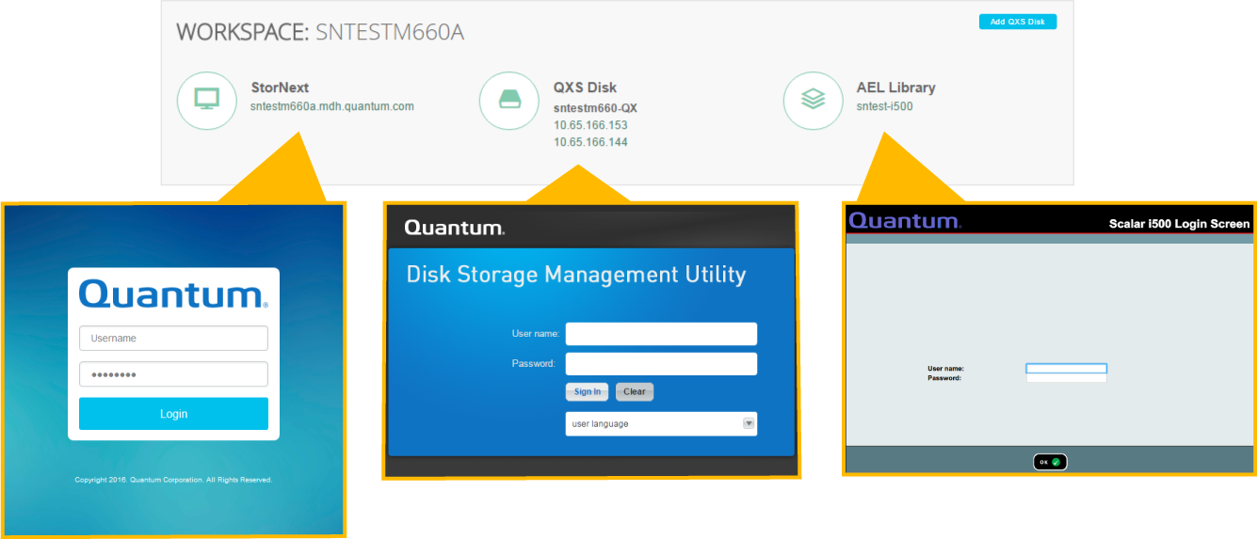The height and width of the screenshot is (539, 1257).
Task: Click the Quantum logo on Scalar i500 screen
Action: click(x=905, y=221)
